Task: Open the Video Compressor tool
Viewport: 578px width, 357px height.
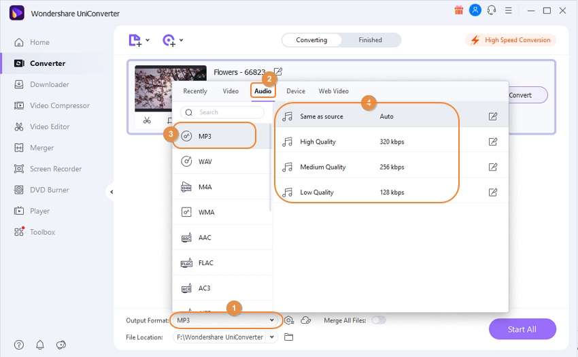Action: tap(52, 105)
